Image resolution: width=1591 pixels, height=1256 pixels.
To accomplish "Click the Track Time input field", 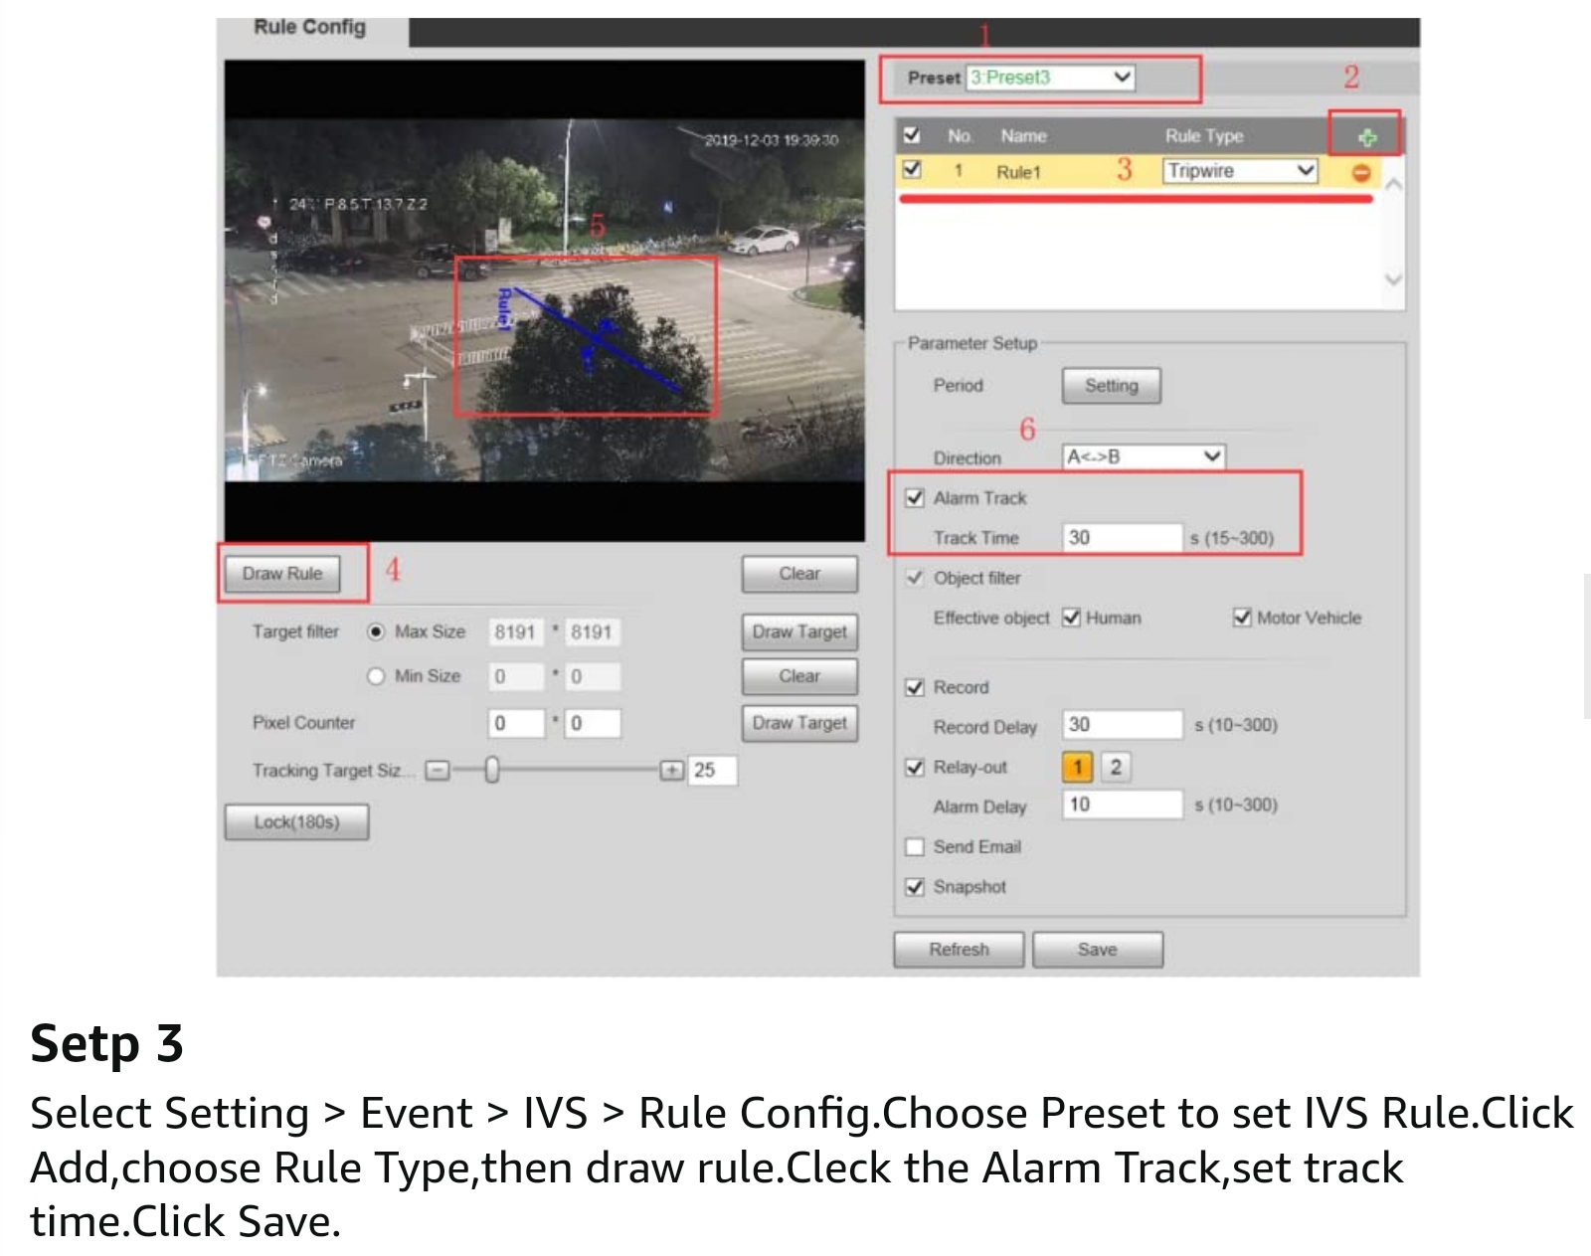I will pyautogui.click(x=1123, y=538).
